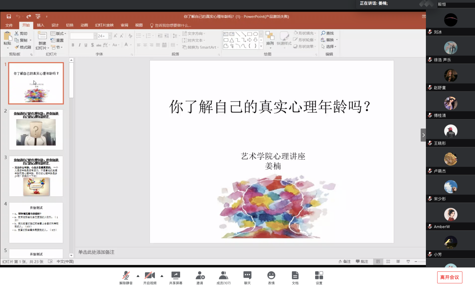The height and width of the screenshot is (287, 475).
Task: Click Tell me what you want (告诉我您想要做什么)
Action: click(170, 25)
